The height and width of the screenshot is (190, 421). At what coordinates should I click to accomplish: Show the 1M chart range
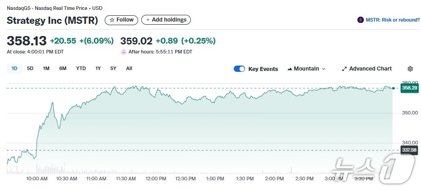[46, 68]
